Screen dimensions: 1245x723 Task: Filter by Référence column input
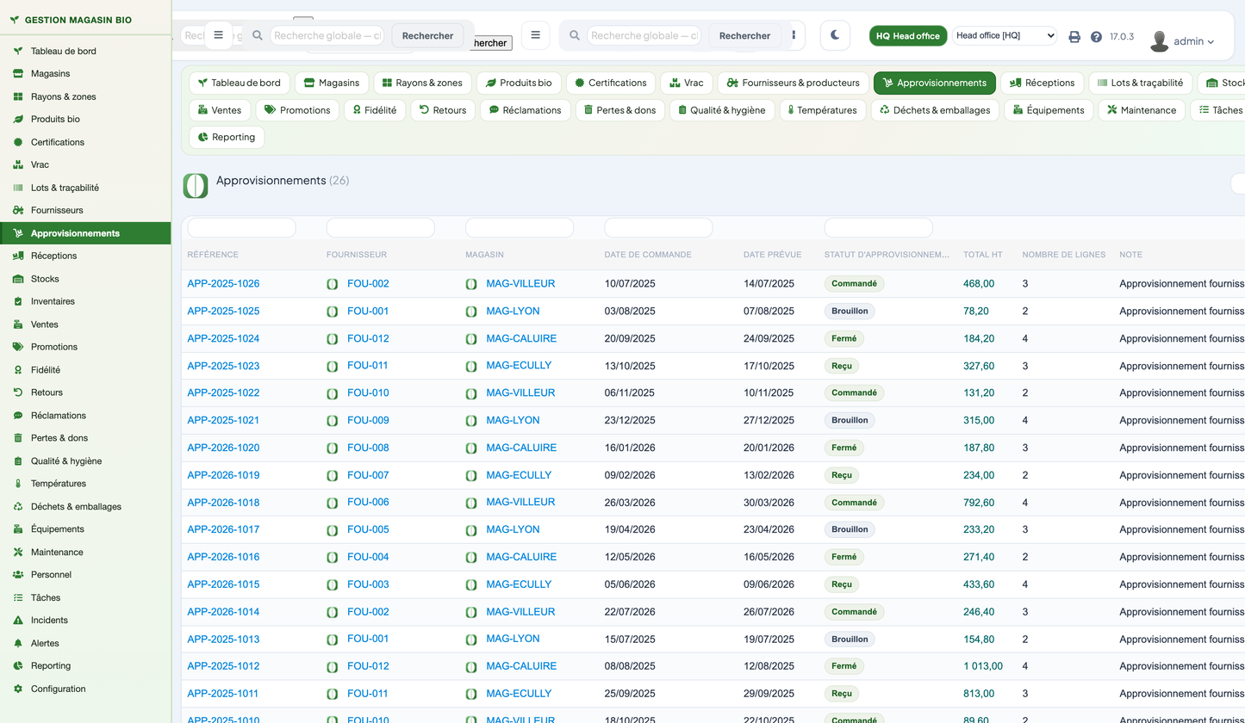pos(241,228)
